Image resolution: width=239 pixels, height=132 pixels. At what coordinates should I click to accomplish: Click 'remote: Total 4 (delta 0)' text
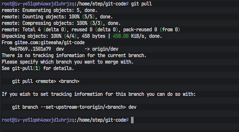point(34,30)
